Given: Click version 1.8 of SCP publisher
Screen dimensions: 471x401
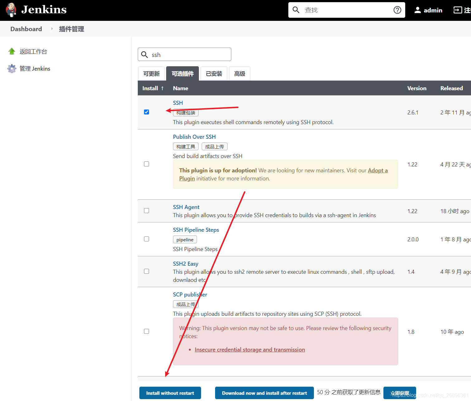Looking at the screenshot, I should pos(411,332).
